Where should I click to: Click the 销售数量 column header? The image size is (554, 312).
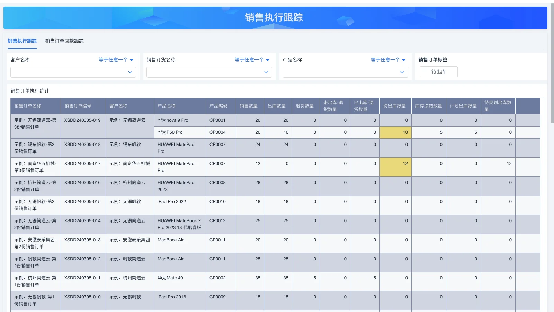point(250,106)
